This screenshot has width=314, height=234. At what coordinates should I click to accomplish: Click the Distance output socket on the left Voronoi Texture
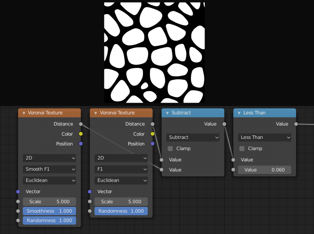[81, 124]
